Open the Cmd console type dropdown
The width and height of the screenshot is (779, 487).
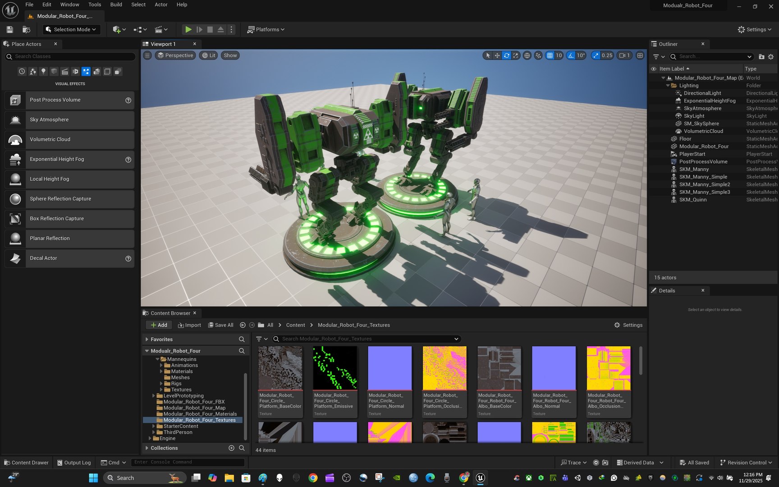point(114,463)
